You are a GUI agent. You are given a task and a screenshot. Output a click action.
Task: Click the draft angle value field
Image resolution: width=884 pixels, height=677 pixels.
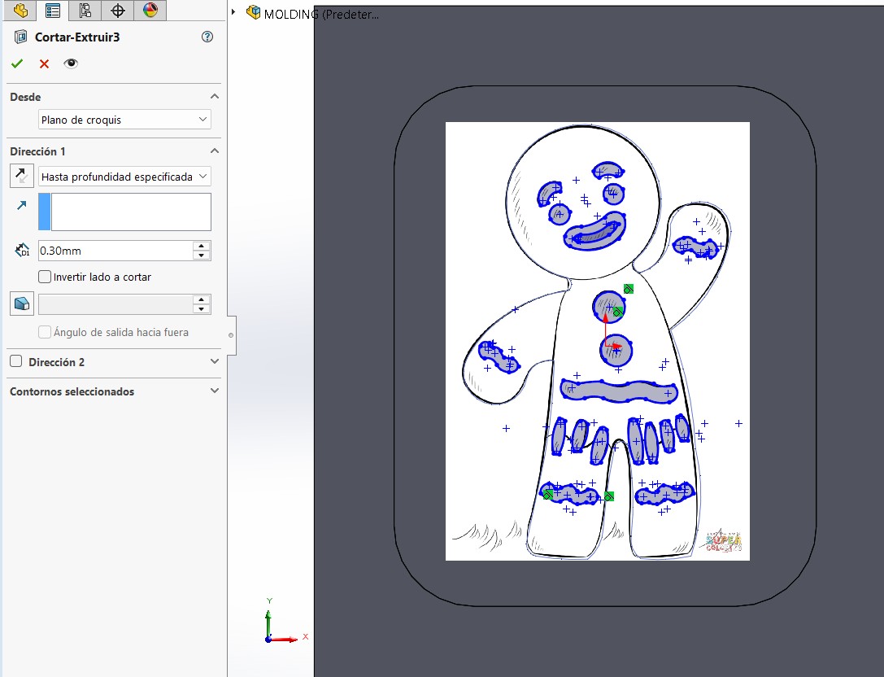115,304
